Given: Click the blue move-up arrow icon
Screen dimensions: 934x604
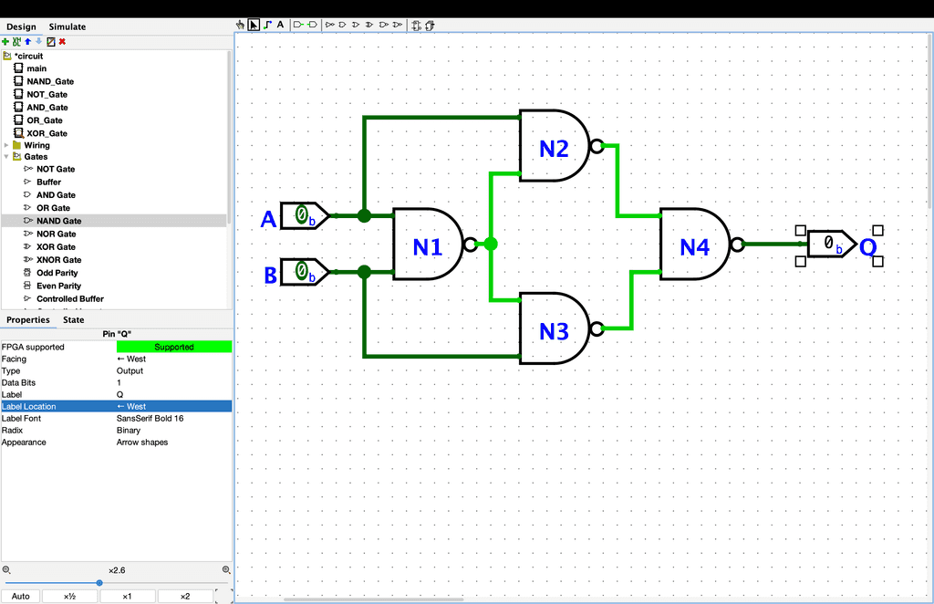Looking at the screenshot, I should pos(27,41).
